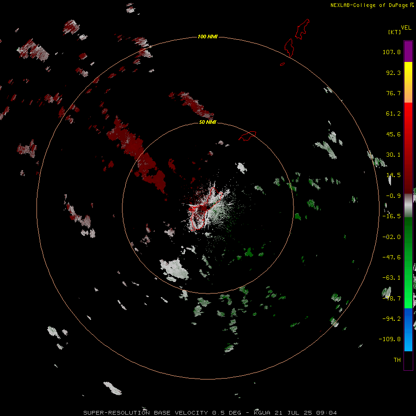This screenshot has height=416, width=416.
Task: Select the -32.0 legend value
Action: coord(392,237)
